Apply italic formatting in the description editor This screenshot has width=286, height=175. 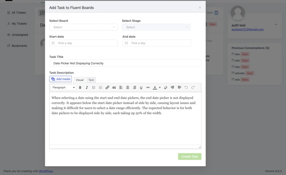[x=87, y=87]
